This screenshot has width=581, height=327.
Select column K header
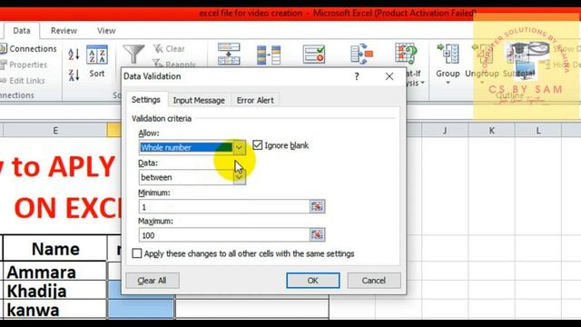[x=492, y=131]
